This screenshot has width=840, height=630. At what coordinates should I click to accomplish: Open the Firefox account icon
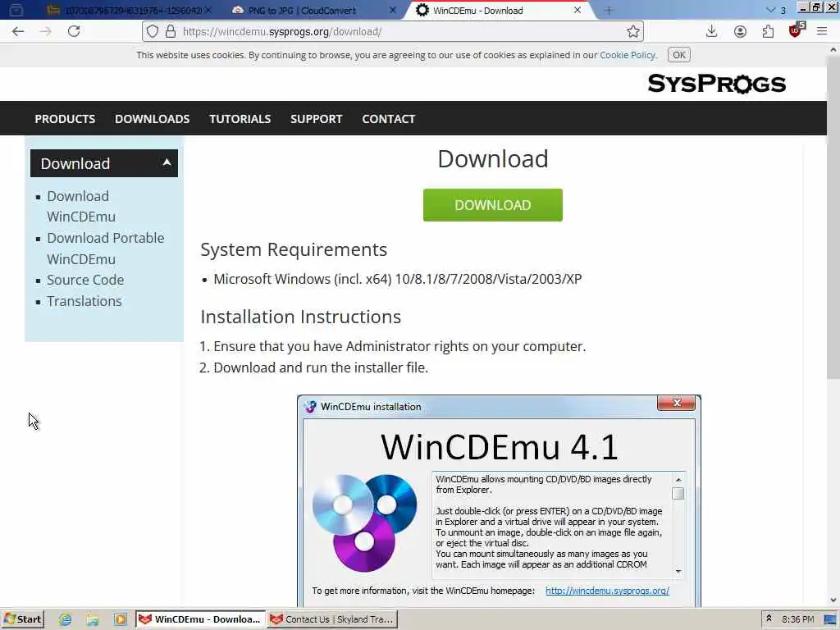(740, 32)
